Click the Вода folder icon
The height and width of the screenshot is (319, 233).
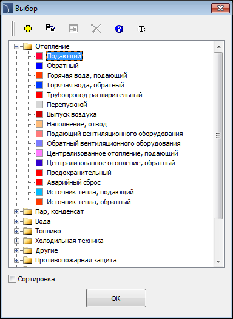coord(28,221)
